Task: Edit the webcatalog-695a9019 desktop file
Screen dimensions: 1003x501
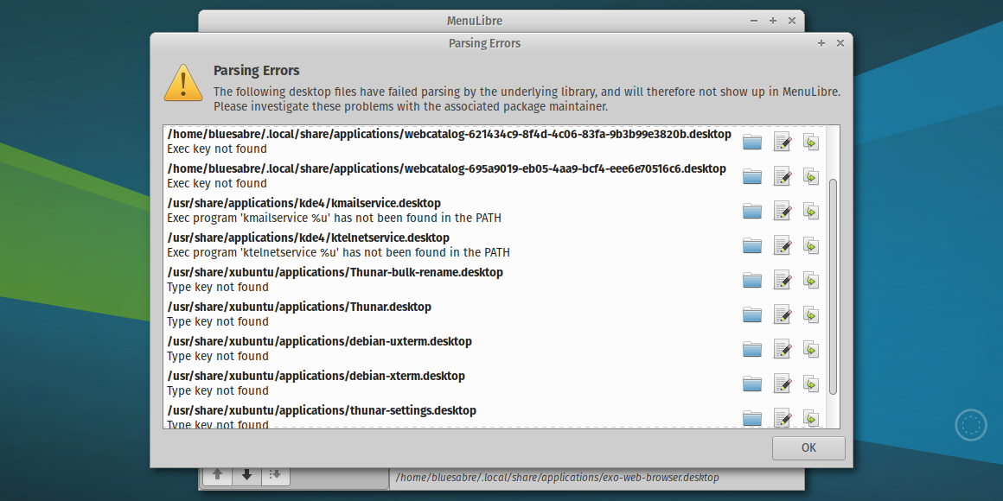Action: click(x=782, y=176)
